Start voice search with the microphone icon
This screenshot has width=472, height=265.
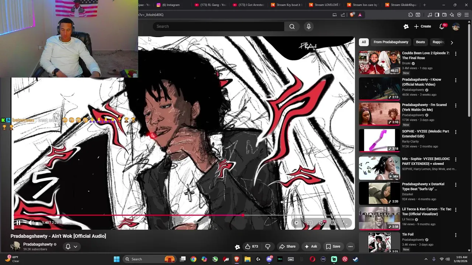click(x=309, y=26)
